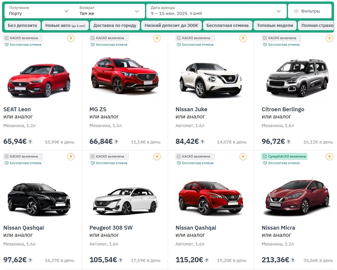337x270 pixels.
Task: Open the Получение dropdown showing Порту
Action: tap(38, 11)
